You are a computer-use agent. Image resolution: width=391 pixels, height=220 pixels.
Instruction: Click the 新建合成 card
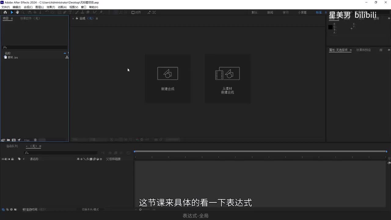click(x=168, y=79)
